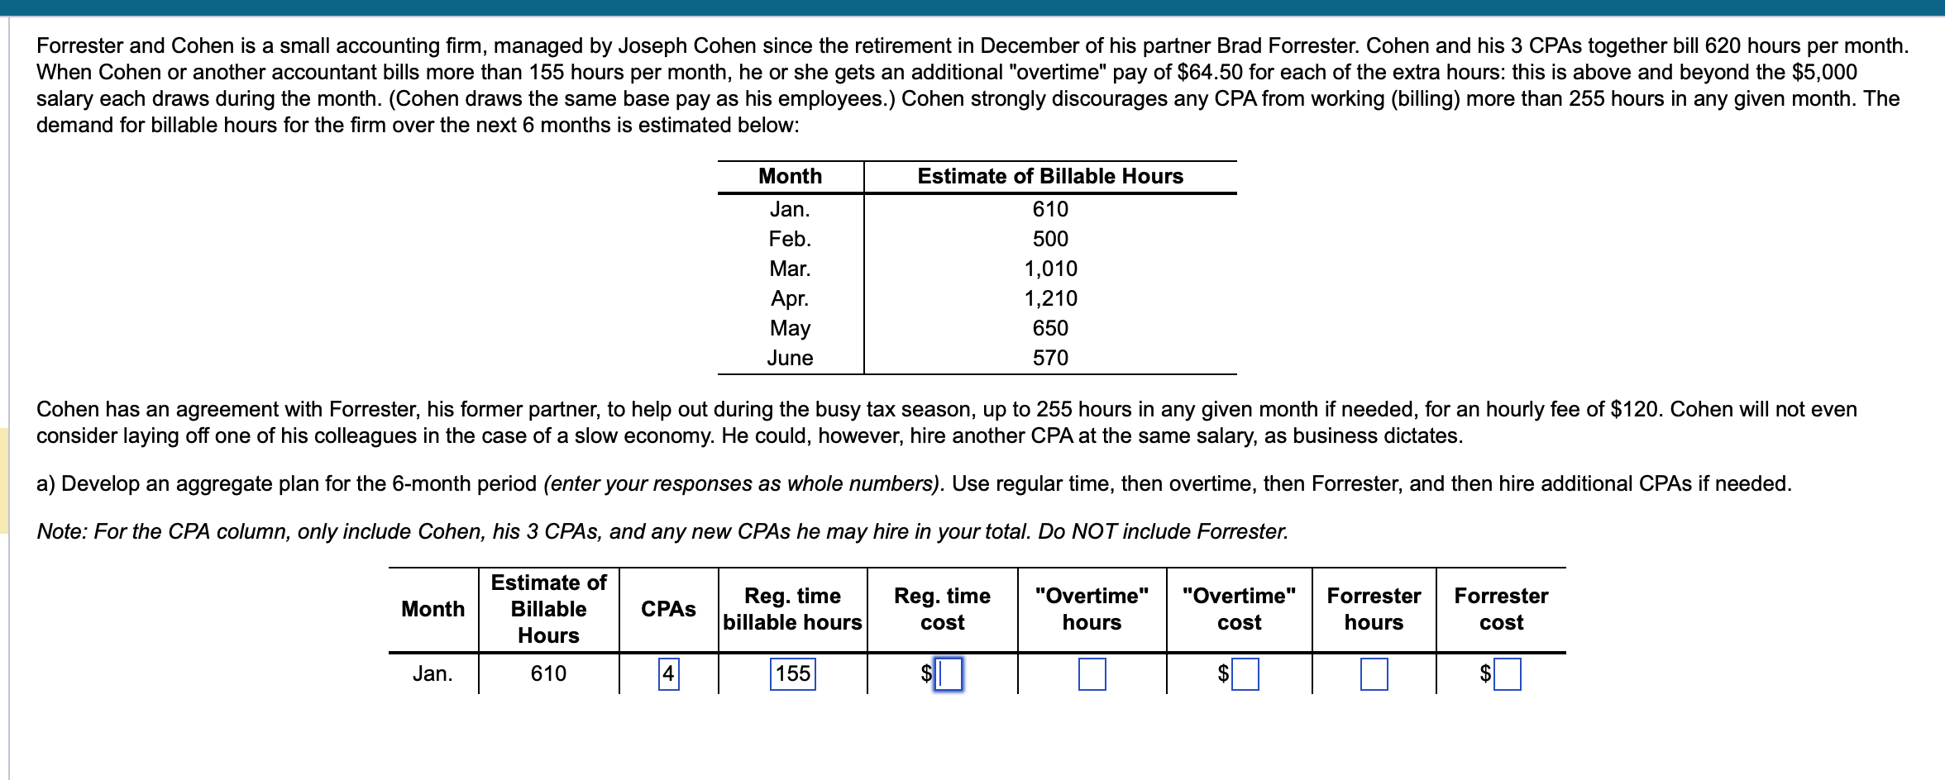Click the Jan. row label in the answer table
Image resolution: width=1945 pixels, height=780 pixels.
(x=432, y=674)
